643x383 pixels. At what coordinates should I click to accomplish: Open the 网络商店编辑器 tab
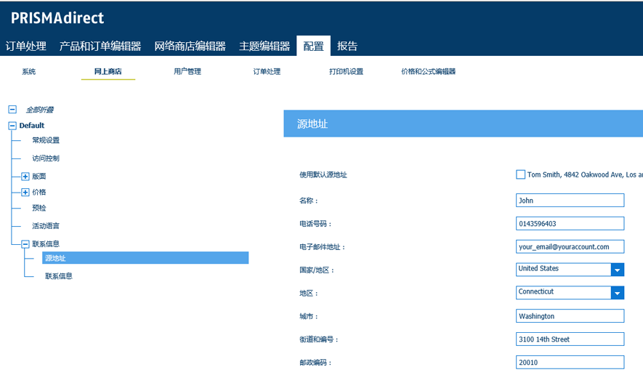(190, 46)
